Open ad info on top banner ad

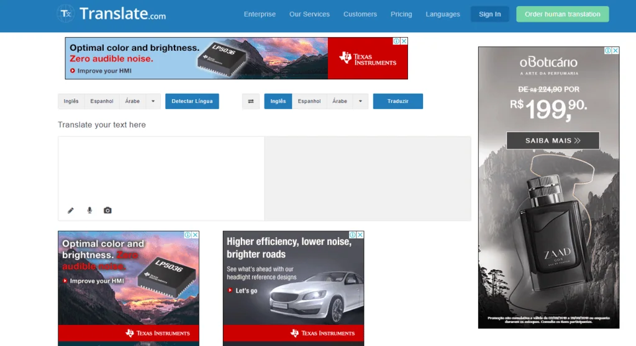[396, 41]
